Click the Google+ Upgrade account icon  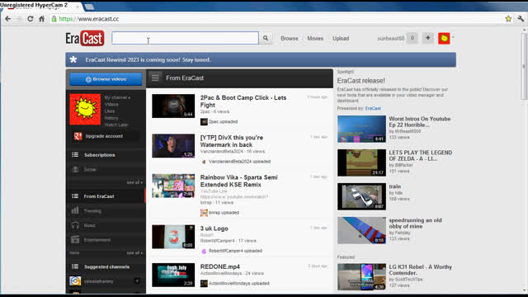[x=78, y=136]
